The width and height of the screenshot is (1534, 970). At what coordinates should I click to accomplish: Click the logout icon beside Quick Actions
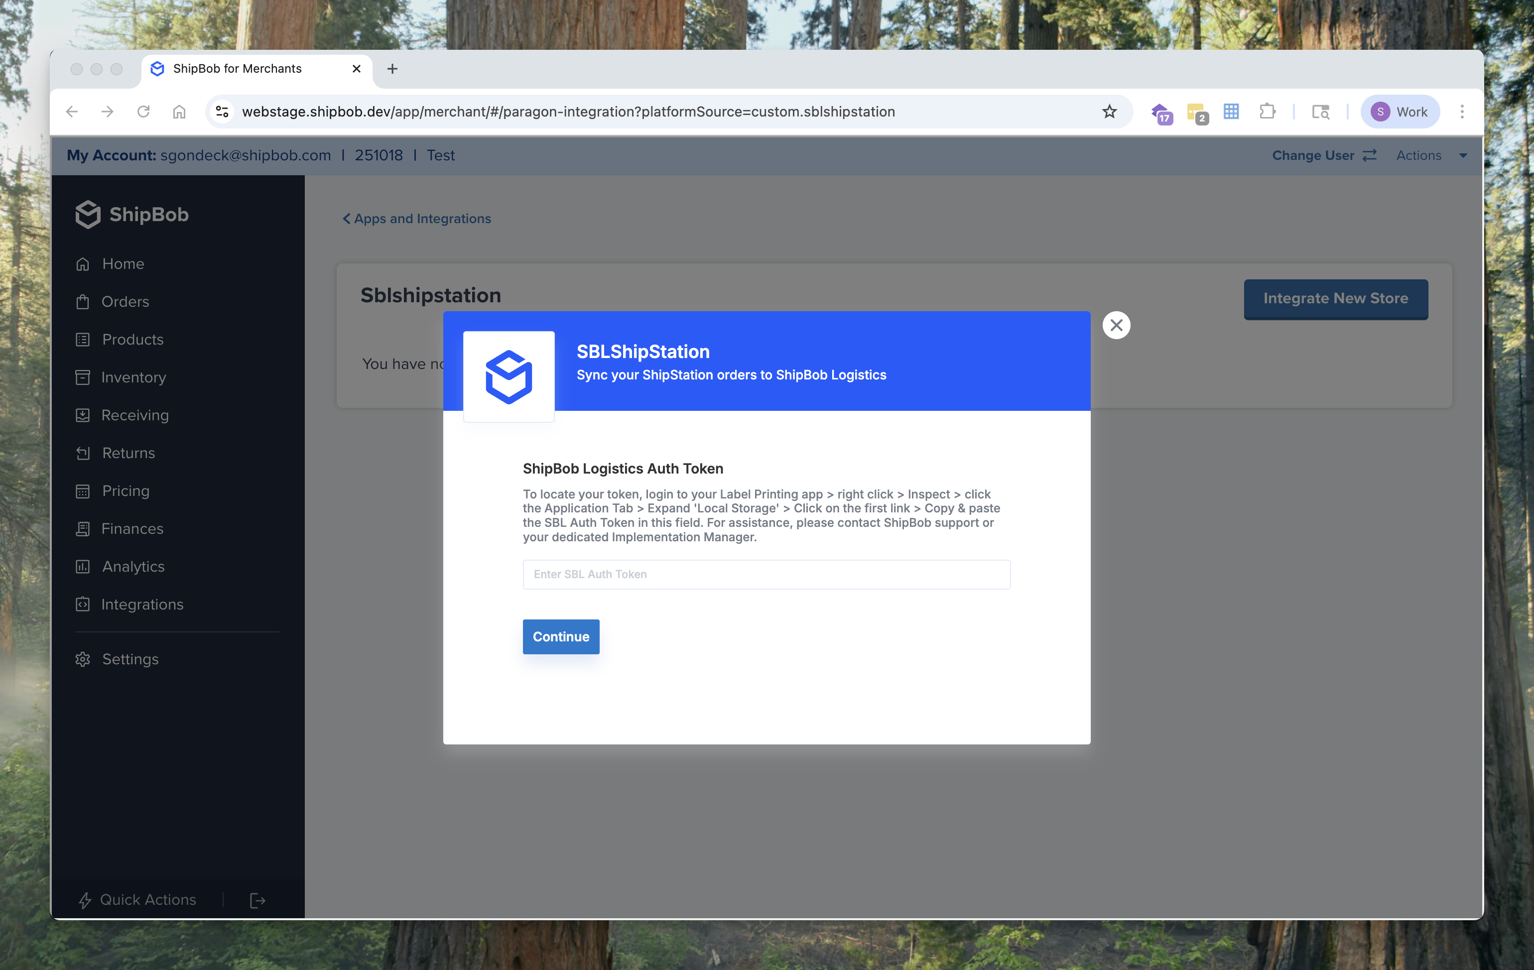(257, 900)
